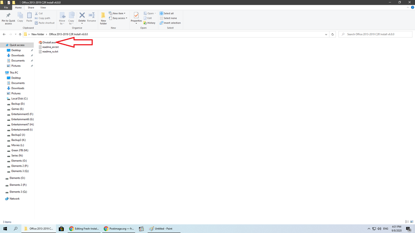Click Select none in Select group

pos(168,18)
